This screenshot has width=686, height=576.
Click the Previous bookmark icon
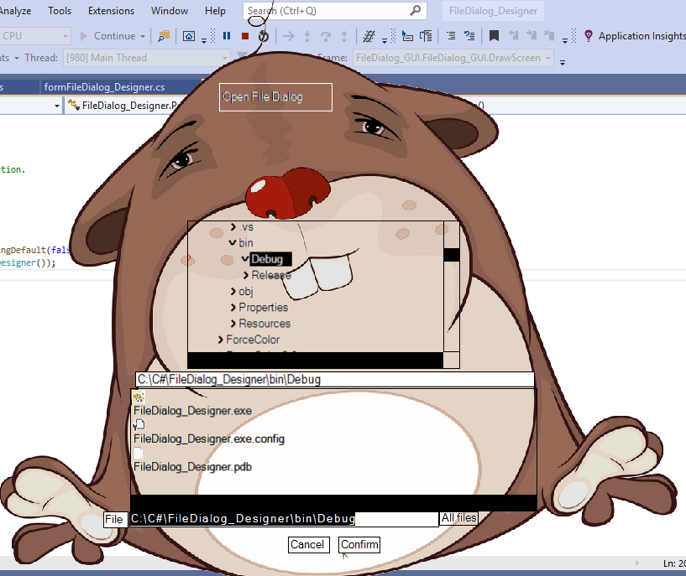(513, 36)
